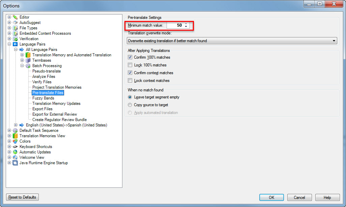Click the Language Pairs icon
The image size is (346, 207).
click(x=15, y=44)
